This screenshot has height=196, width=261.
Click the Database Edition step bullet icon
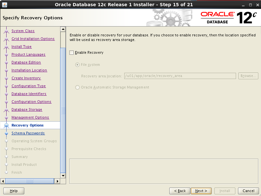click(6, 63)
